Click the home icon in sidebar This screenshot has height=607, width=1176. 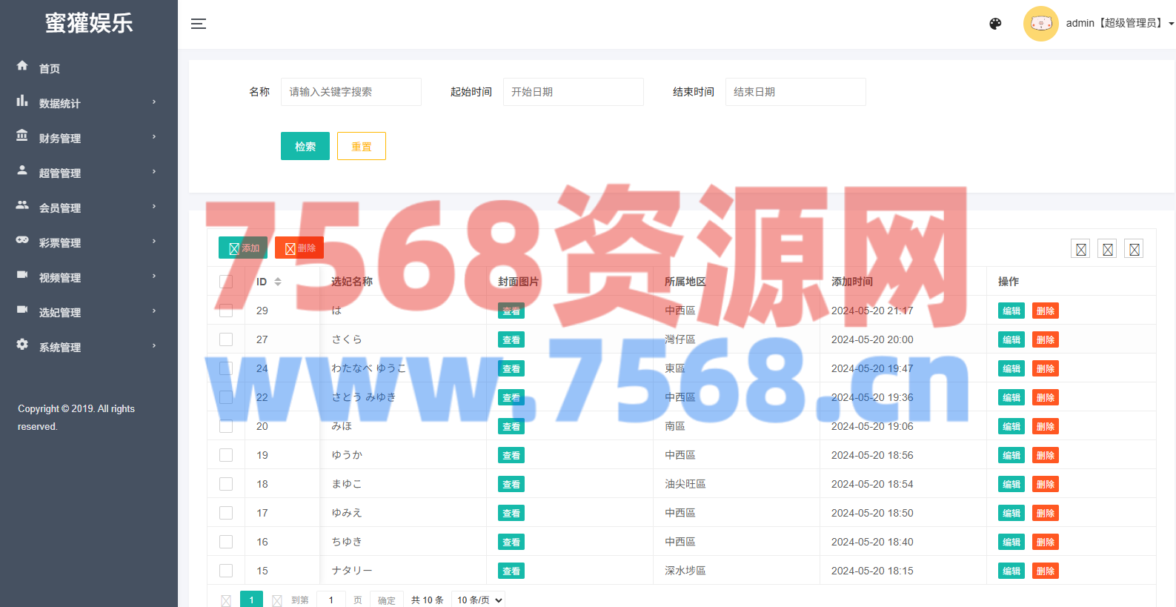(x=22, y=66)
